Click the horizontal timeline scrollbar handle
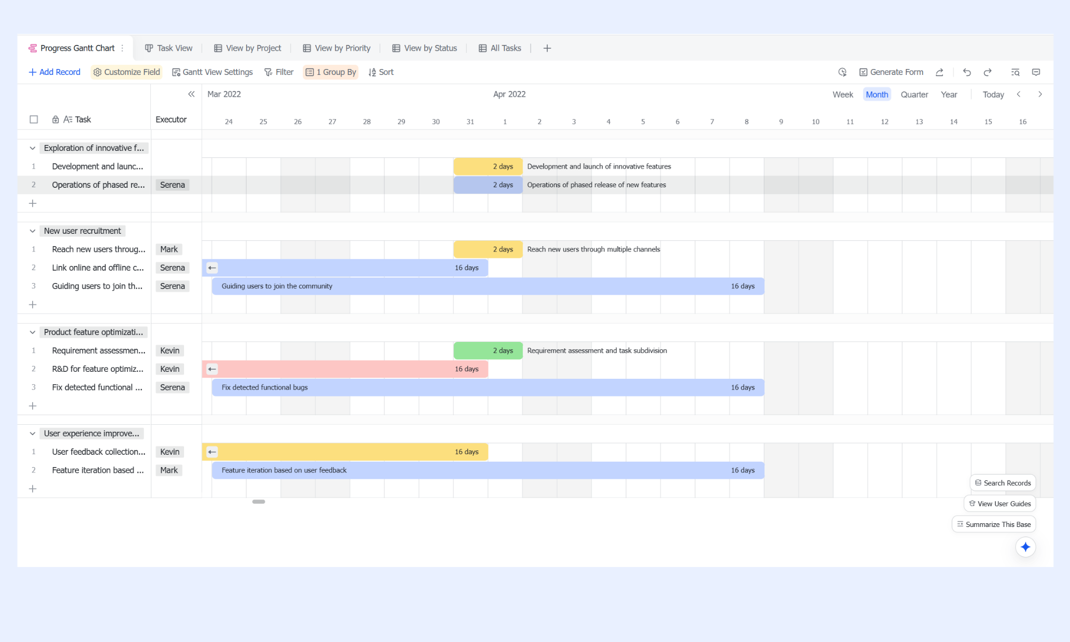1070x642 pixels. coord(258,502)
